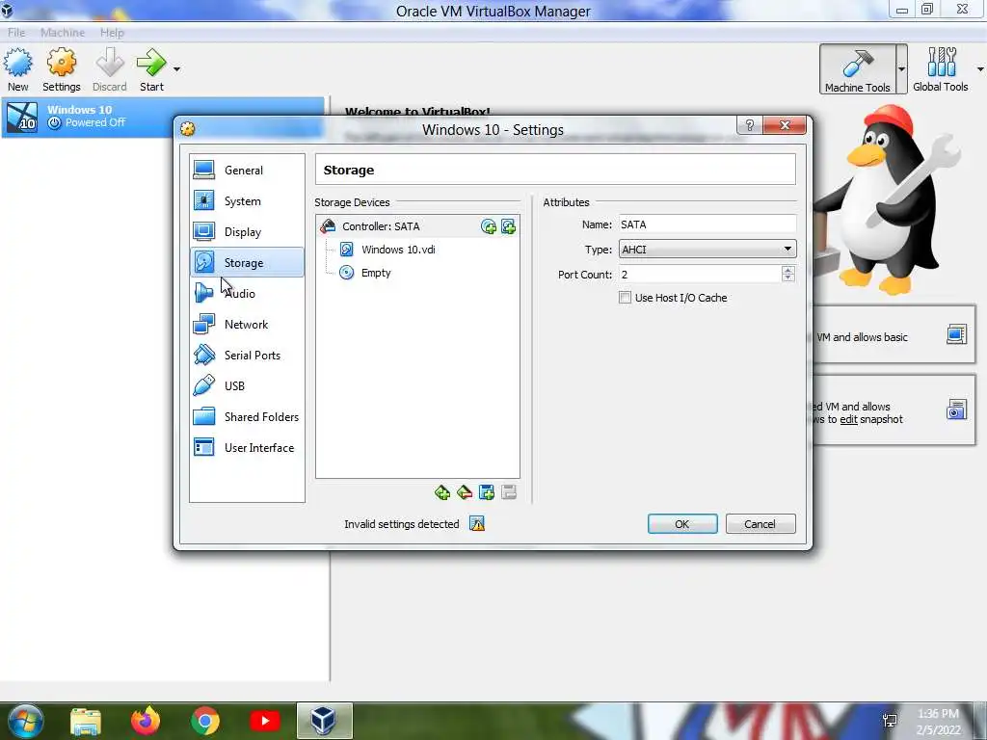Image resolution: width=987 pixels, height=740 pixels.
Task: Open the Serial Ports settings category
Action: [x=247, y=355]
